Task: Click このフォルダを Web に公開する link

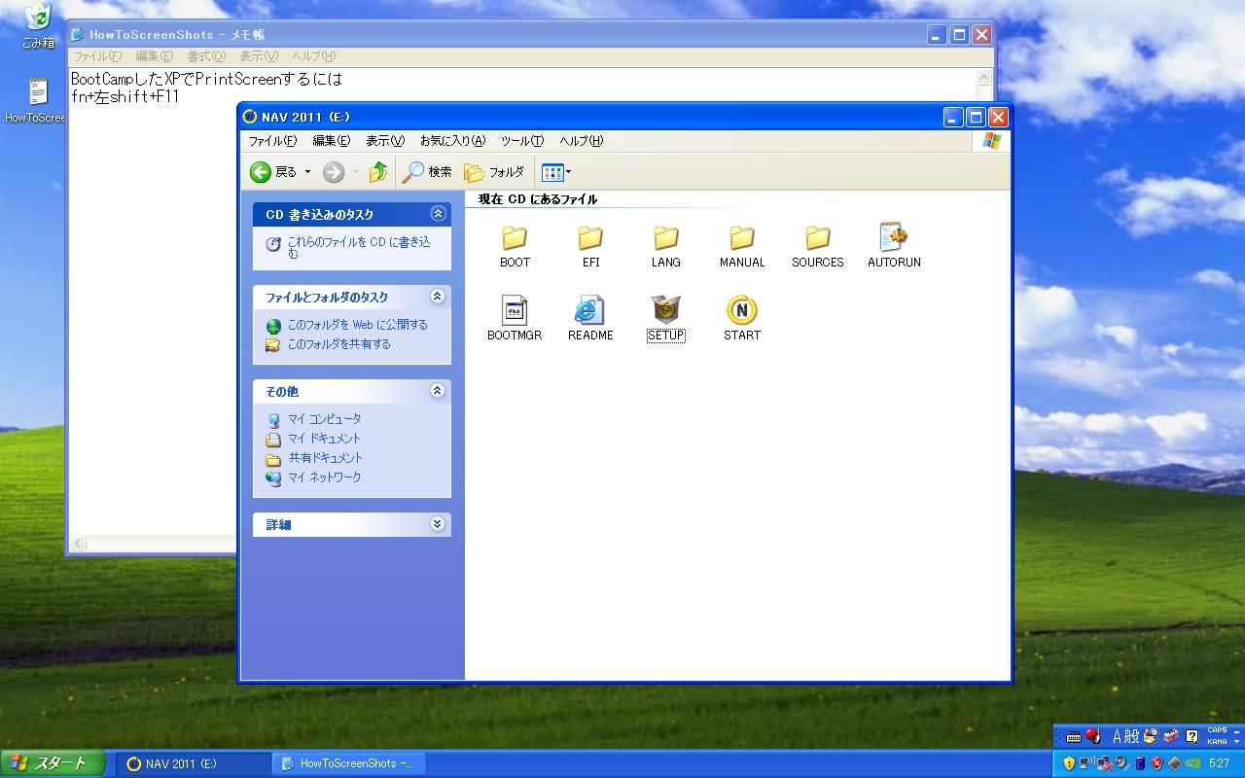Action: [357, 325]
